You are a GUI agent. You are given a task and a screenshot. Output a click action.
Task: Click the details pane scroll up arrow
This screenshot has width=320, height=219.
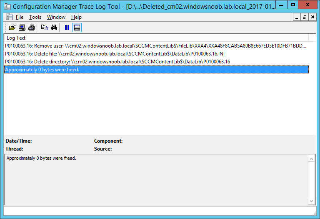pos(311,159)
